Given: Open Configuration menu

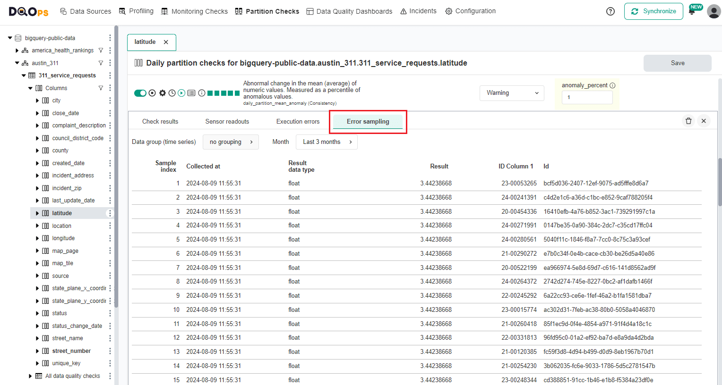Looking at the screenshot, I should tap(470, 11).
